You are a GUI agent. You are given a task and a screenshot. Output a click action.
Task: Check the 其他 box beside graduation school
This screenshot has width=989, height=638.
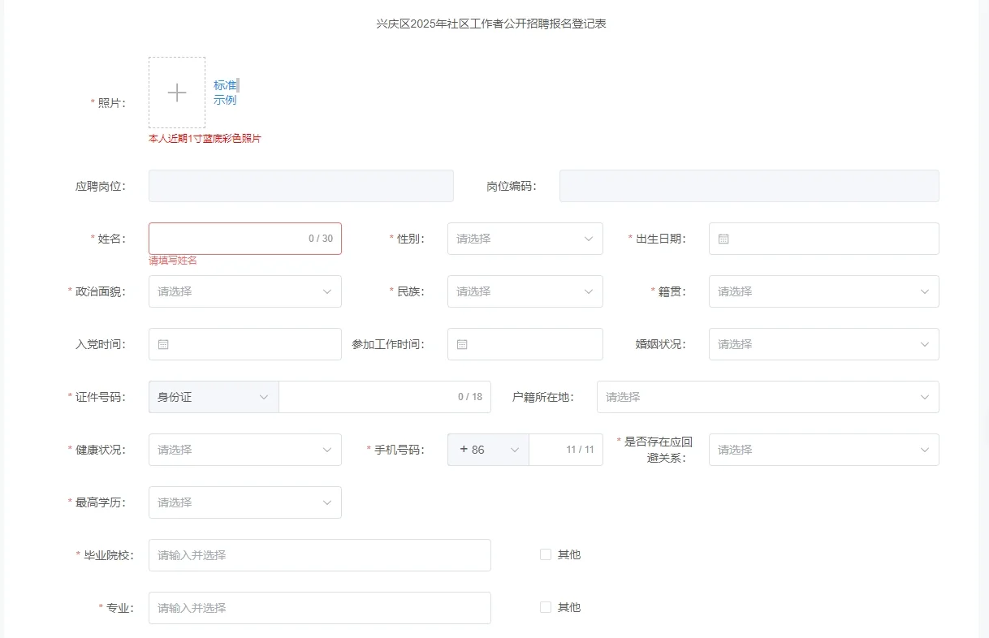pos(545,554)
